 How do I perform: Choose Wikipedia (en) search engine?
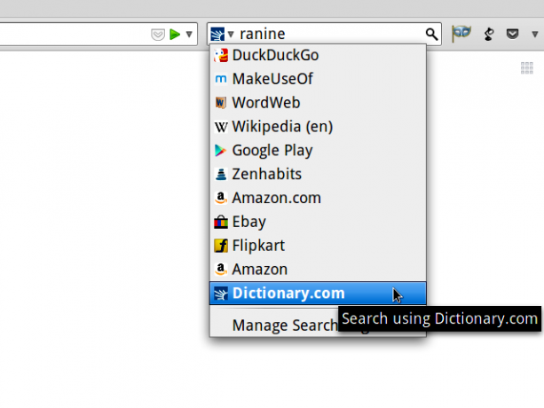[318, 127]
